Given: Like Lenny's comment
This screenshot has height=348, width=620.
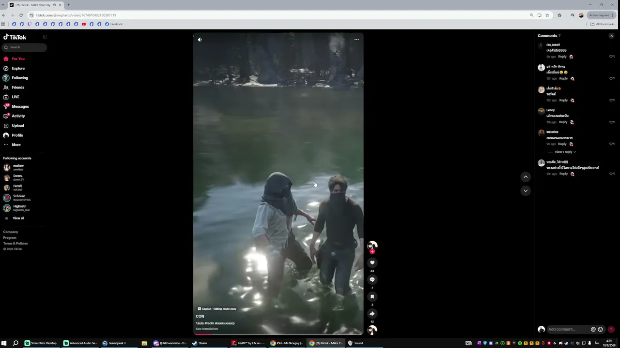Looking at the screenshot, I should pyautogui.click(x=611, y=122).
